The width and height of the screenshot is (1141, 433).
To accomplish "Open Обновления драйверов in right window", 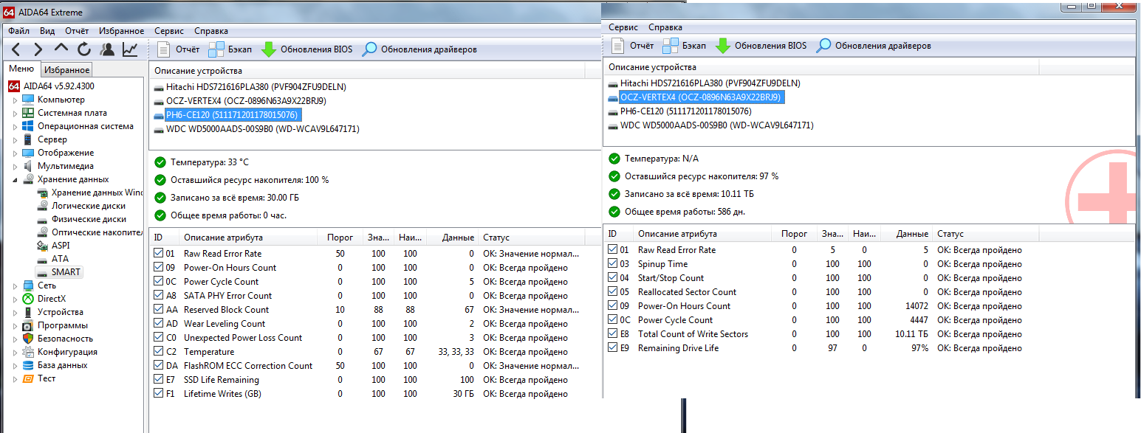I will click(873, 46).
